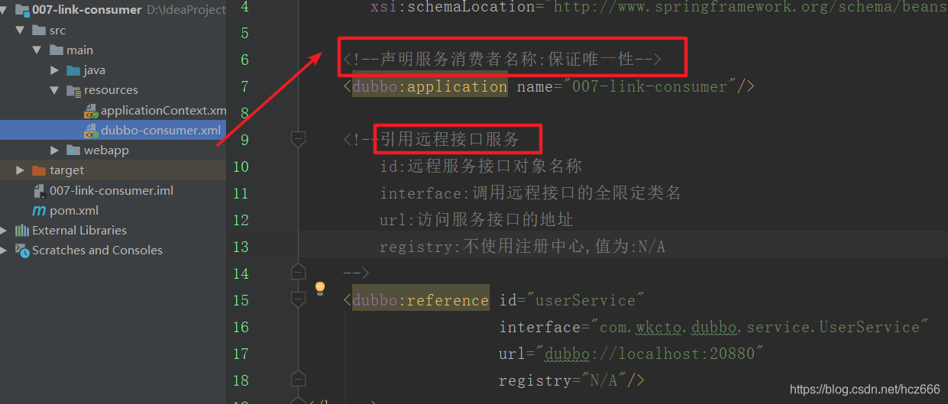Viewport: 948px width, 404px height.
Task: Expand the webapp folder
Action: coord(54,150)
